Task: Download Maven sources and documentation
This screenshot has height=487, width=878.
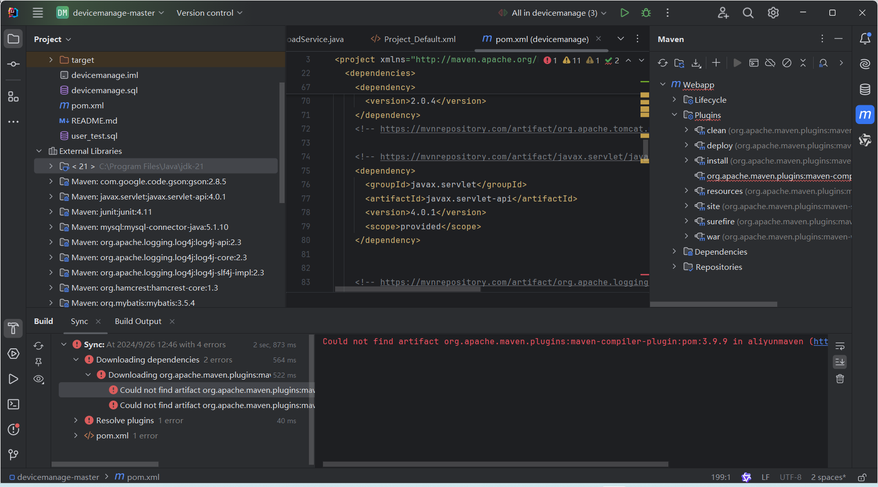Action: (x=696, y=63)
